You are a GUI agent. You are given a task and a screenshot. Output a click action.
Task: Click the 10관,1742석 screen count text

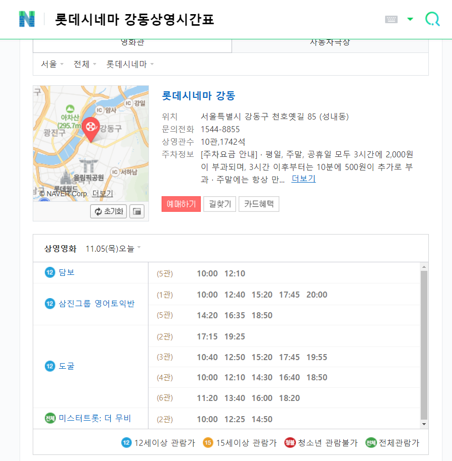[x=223, y=142]
